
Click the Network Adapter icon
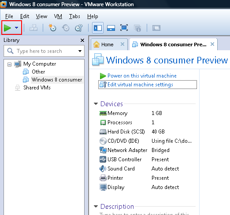click(x=103, y=150)
